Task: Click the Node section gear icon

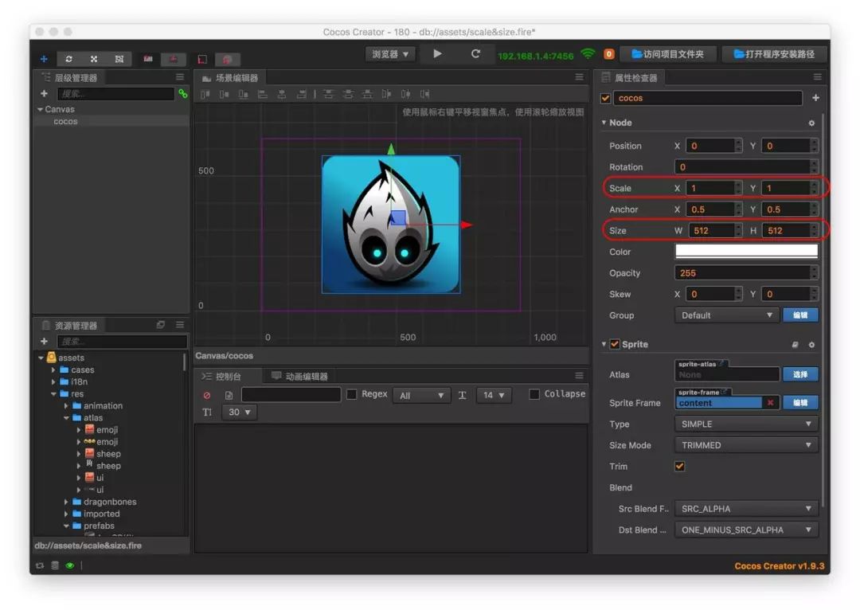Action: click(811, 123)
